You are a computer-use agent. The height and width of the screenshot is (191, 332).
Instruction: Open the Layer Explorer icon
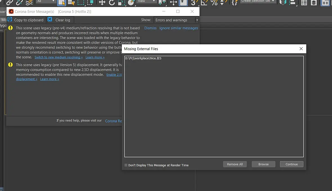point(314,3)
